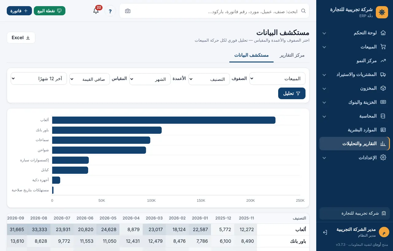Open الموارد البشرية in the sidebar
The width and height of the screenshot is (393, 251).
point(354,130)
